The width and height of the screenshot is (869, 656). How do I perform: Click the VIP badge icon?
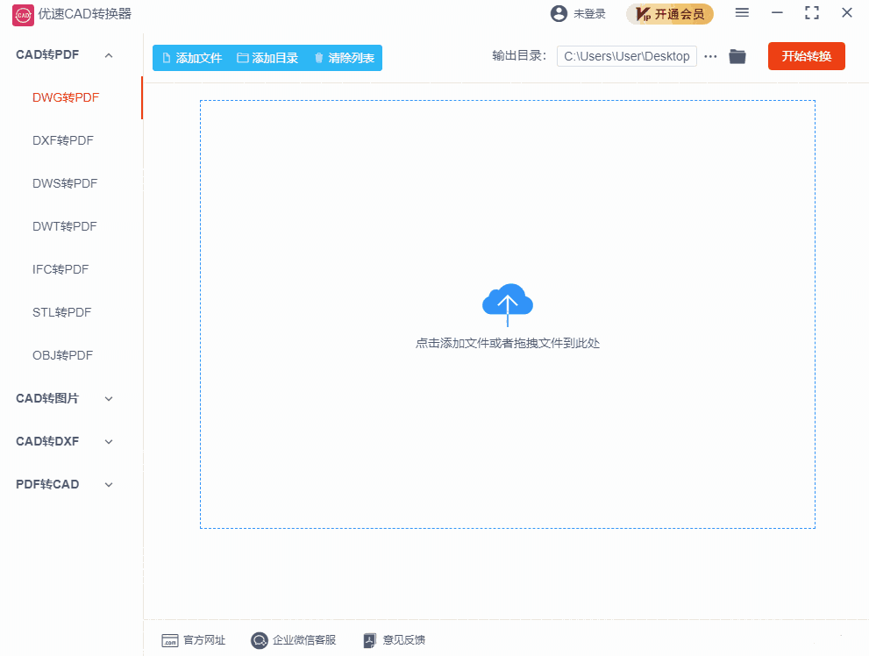point(643,14)
